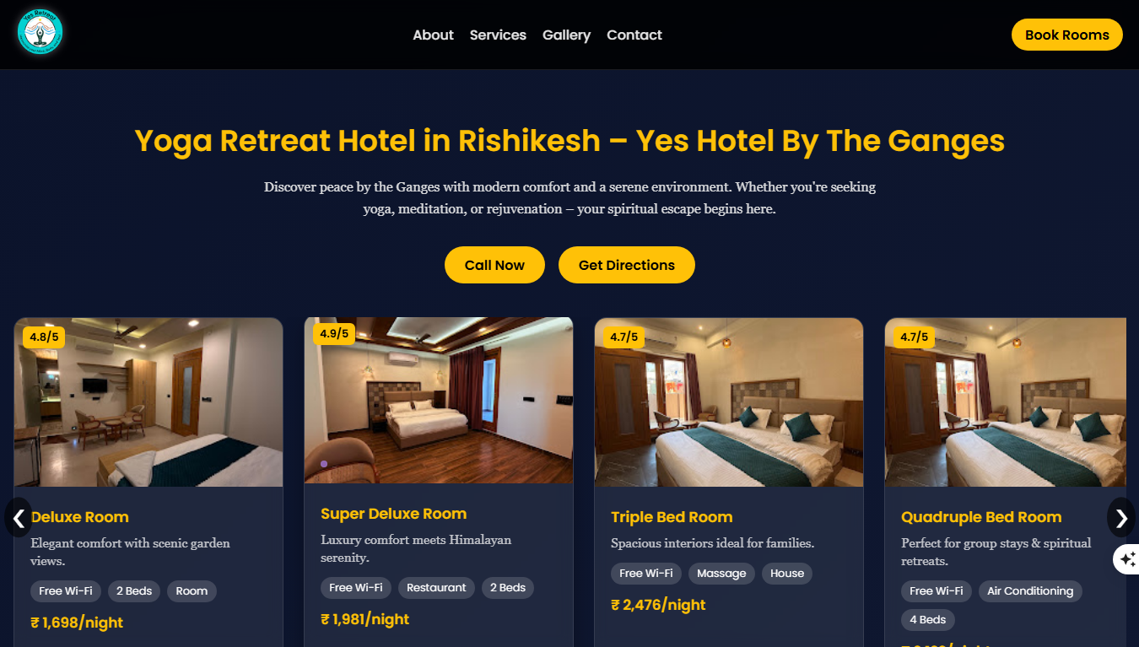
Task: Open the Deluxe Room photo
Action: pyautogui.click(x=148, y=402)
